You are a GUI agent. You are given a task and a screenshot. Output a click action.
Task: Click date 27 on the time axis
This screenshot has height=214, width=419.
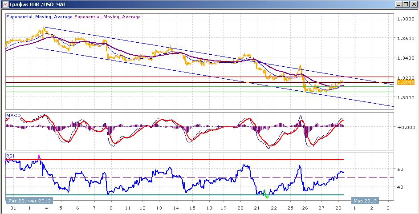[x=321, y=208]
